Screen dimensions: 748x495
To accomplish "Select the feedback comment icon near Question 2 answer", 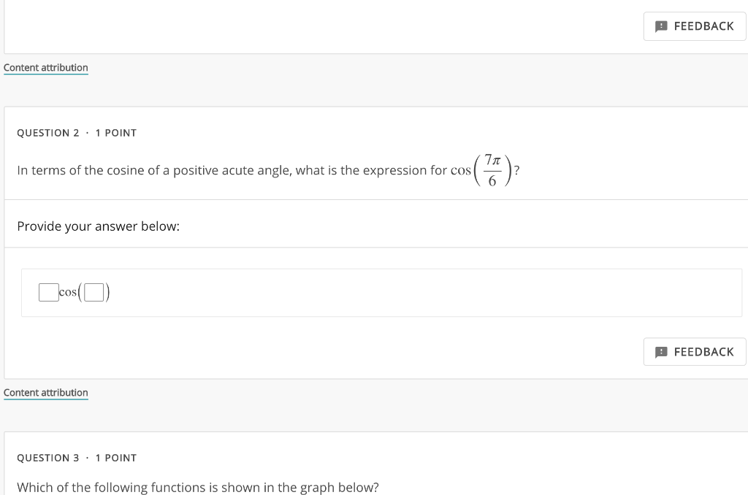I will pyautogui.click(x=662, y=352).
